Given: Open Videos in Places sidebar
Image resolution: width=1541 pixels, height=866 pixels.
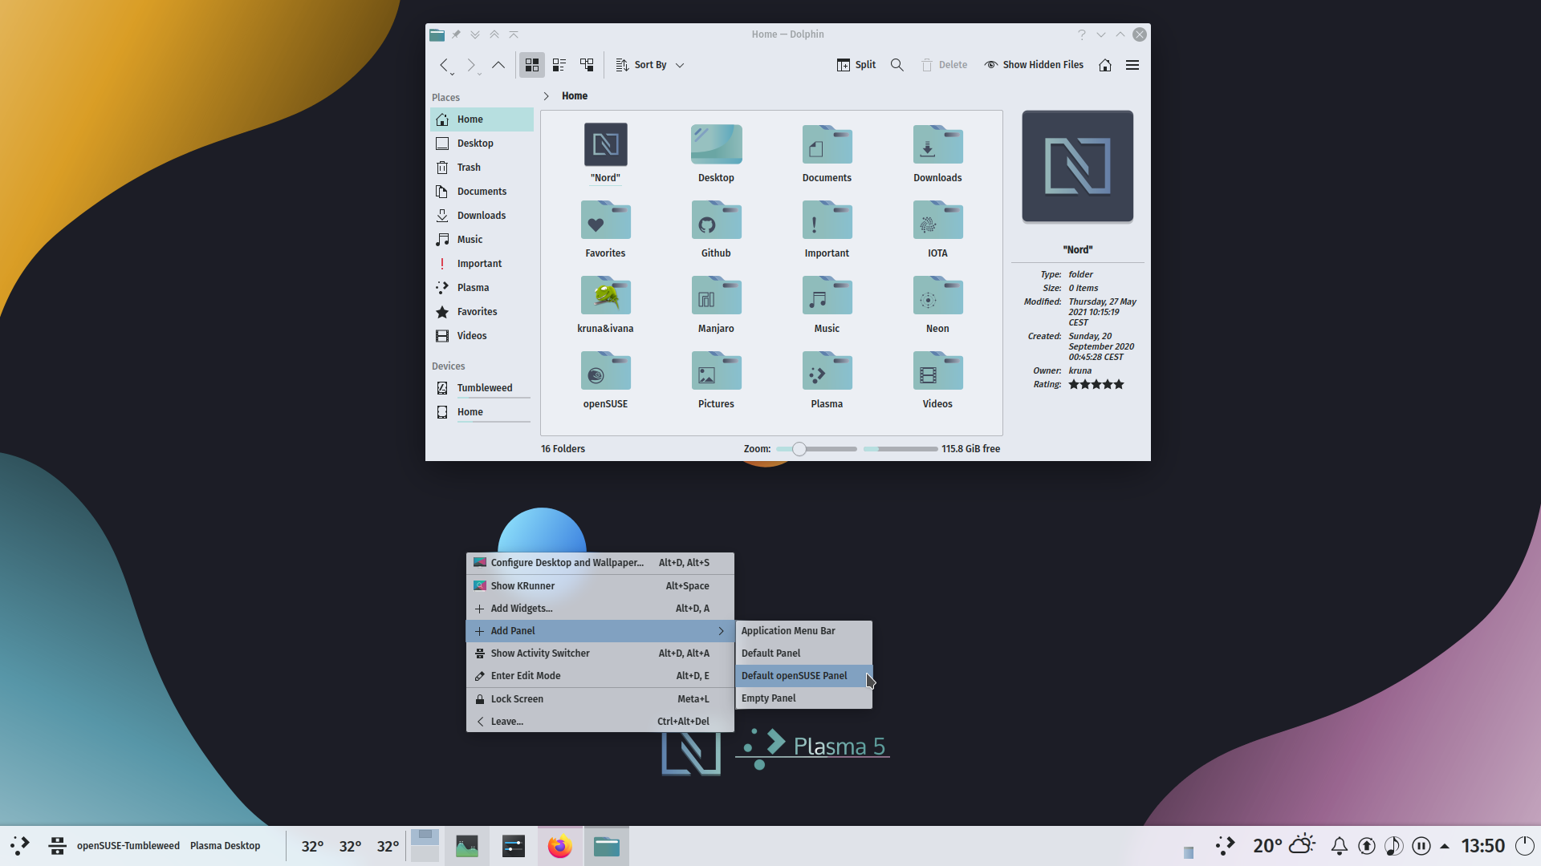Looking at the screenshot, I should pyautogui.click(x=482, y=336).
